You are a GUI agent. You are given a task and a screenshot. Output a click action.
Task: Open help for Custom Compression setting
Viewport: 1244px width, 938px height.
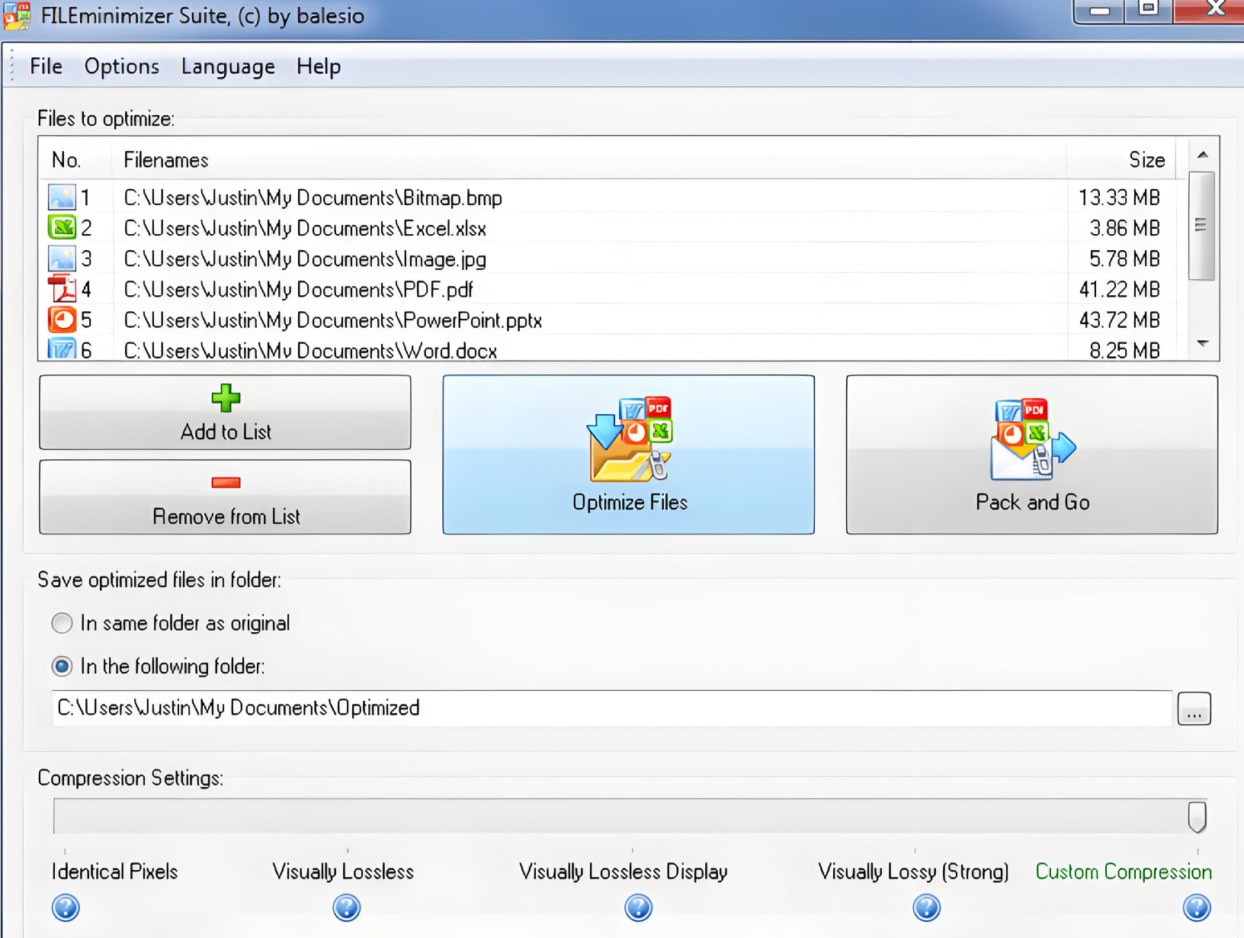1197,907
